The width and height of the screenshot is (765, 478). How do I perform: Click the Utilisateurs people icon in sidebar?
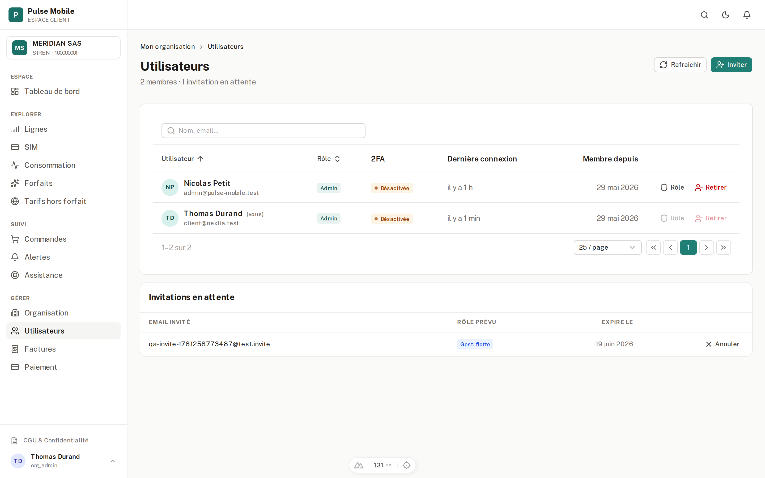pos(15,331)
